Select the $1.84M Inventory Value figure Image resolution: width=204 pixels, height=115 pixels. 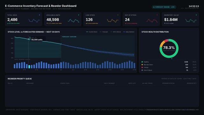[171, 19]
